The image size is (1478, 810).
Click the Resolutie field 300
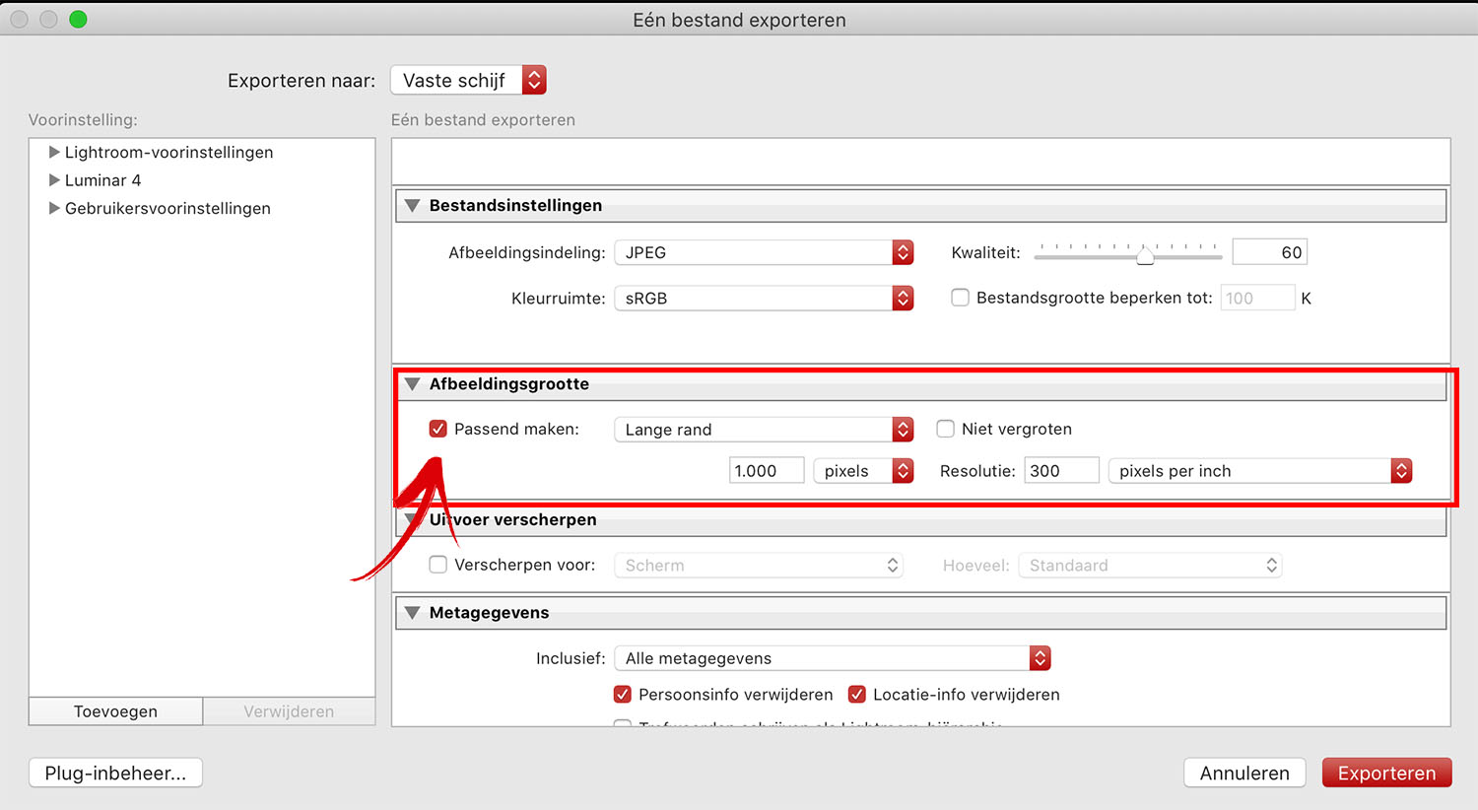[1061, 471]
